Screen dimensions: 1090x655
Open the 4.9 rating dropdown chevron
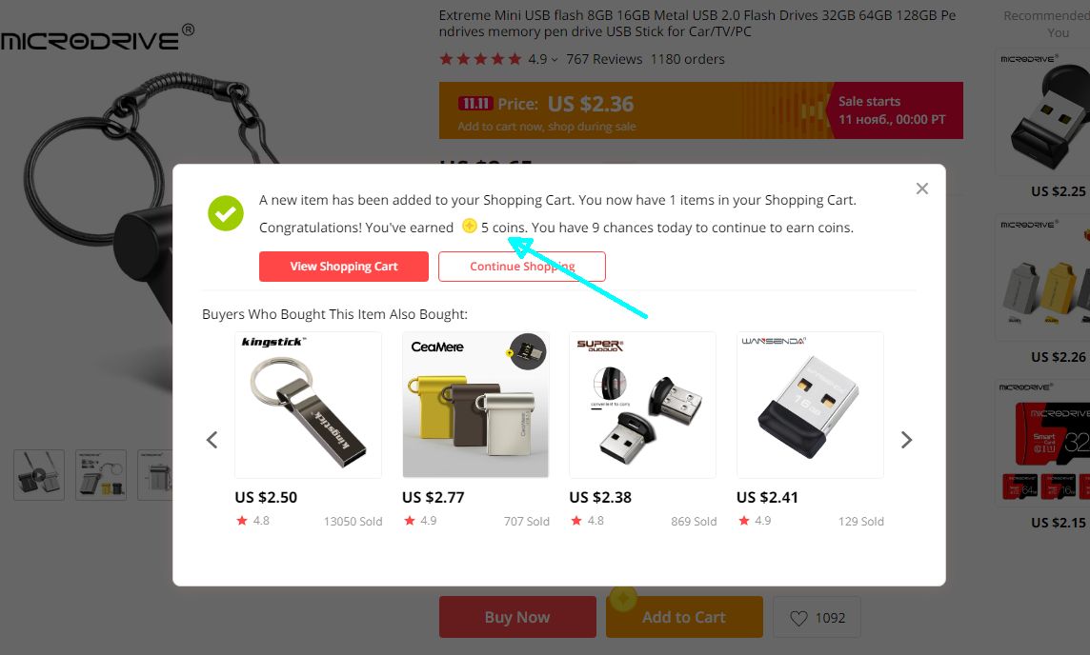coord(554,60)
